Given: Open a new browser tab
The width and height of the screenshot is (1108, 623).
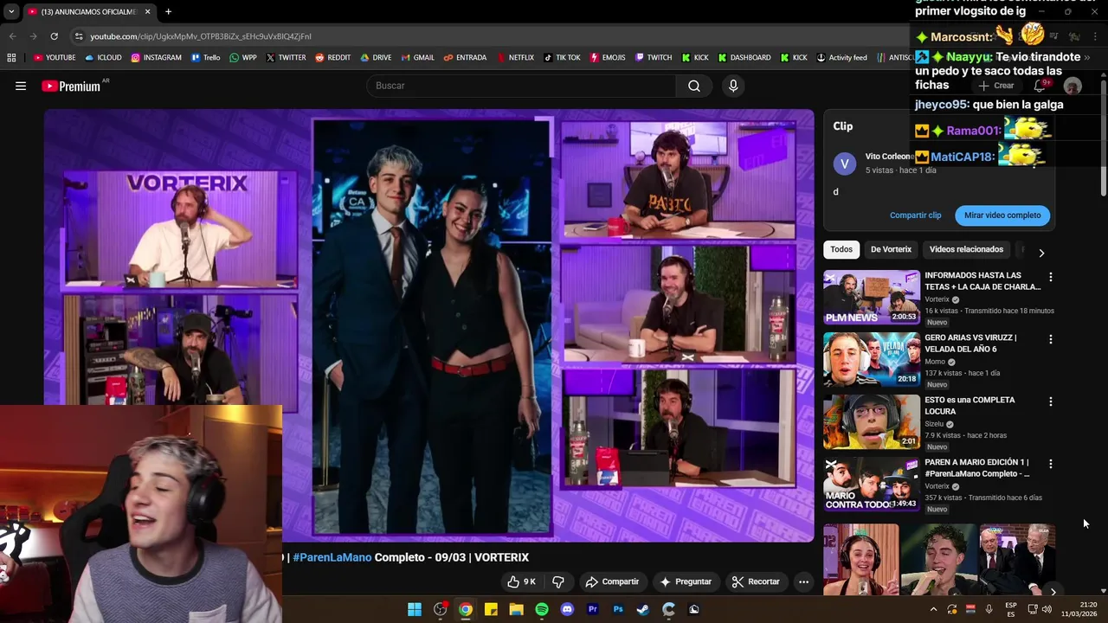Looking at the screenshot, I should point(168,11).
